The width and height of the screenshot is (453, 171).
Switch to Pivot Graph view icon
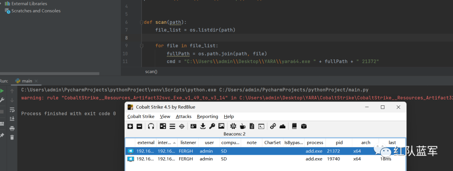163,126
